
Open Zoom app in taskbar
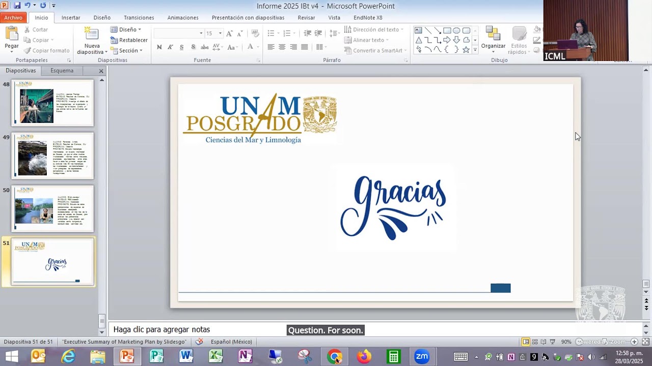pyautogui.click(x=422, y=356)
